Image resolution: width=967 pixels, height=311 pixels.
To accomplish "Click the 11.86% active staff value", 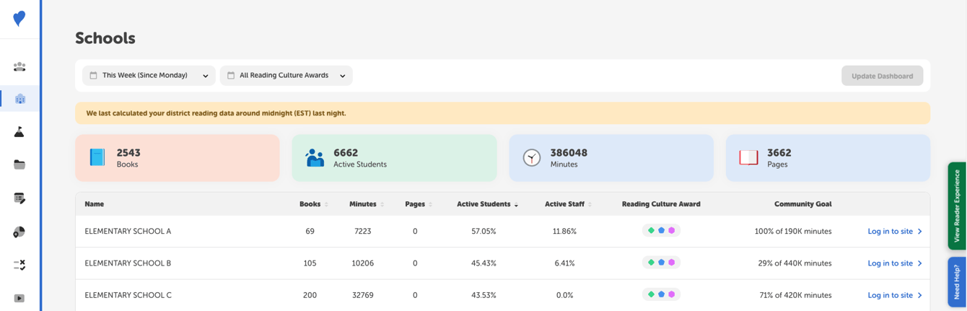I will point(564,232).
